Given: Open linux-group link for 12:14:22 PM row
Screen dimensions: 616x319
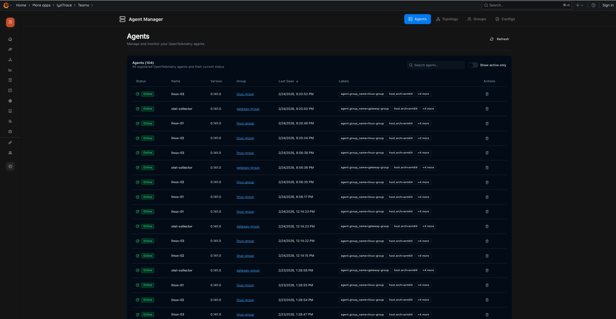Looking at the screenshot, I should tap(245, 241).
